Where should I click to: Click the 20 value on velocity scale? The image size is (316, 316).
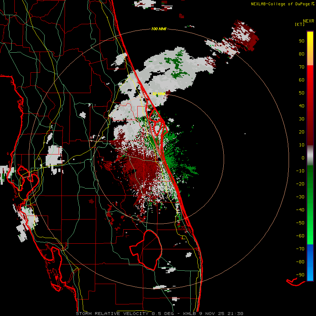[302, 132]
